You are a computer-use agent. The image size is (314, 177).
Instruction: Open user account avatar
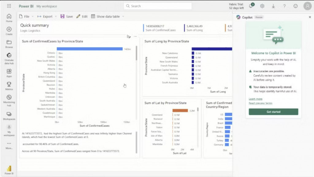coord(307,6)
